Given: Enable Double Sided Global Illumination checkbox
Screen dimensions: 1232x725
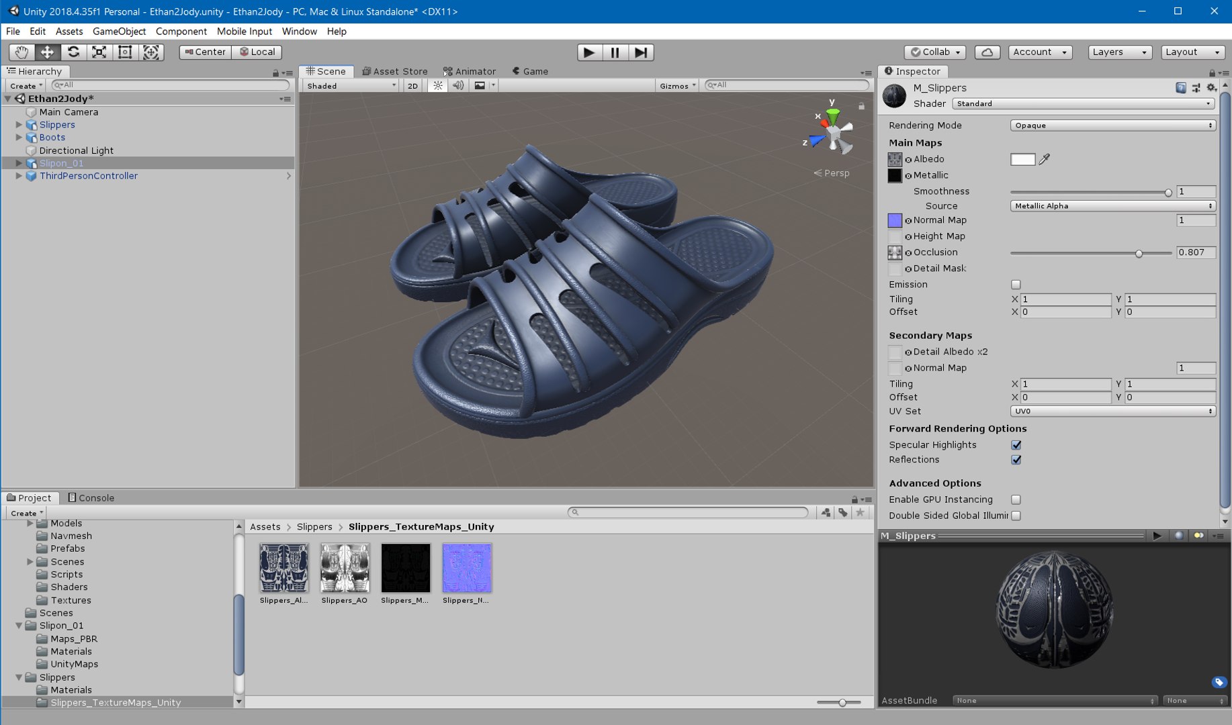Looking at the screenshot, I should (x=1016, y=516).
